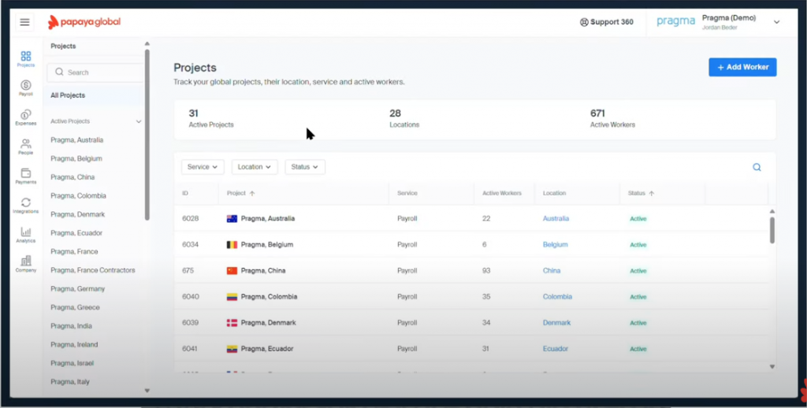
Task: Select Pragma, Australia in the sidebar list
Action: click(76, 140)
